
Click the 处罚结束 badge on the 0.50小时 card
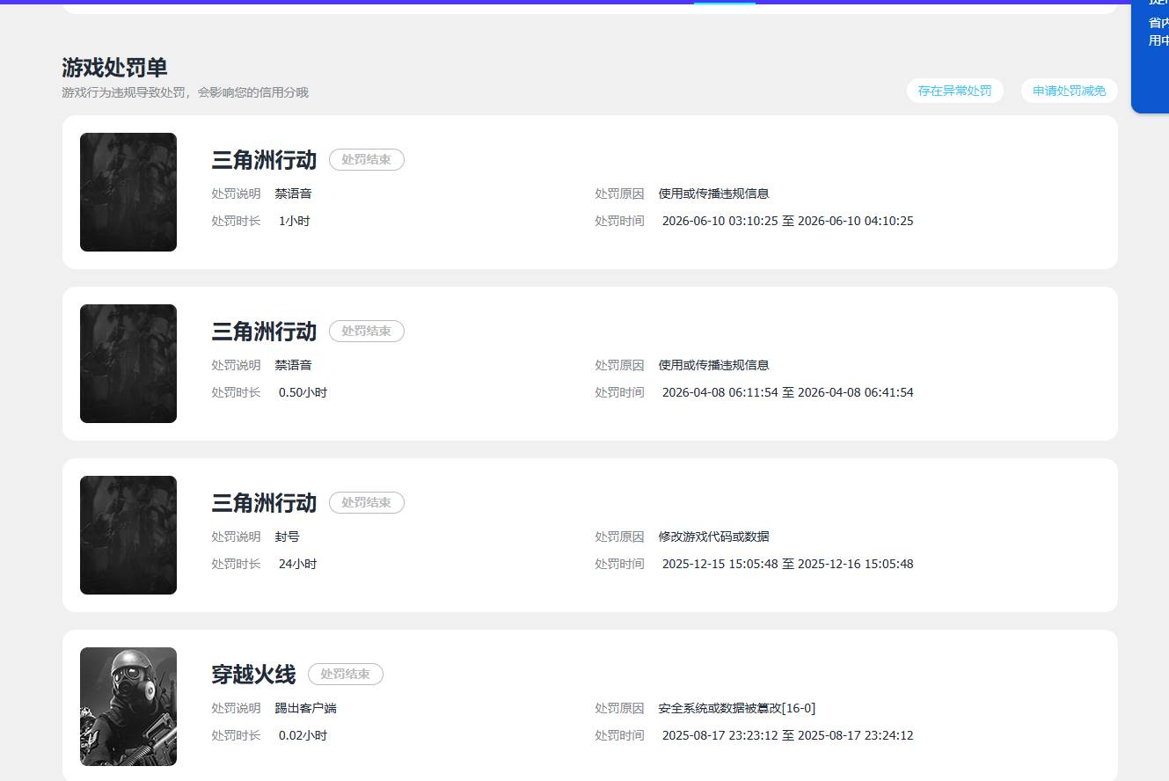point(367,332)
